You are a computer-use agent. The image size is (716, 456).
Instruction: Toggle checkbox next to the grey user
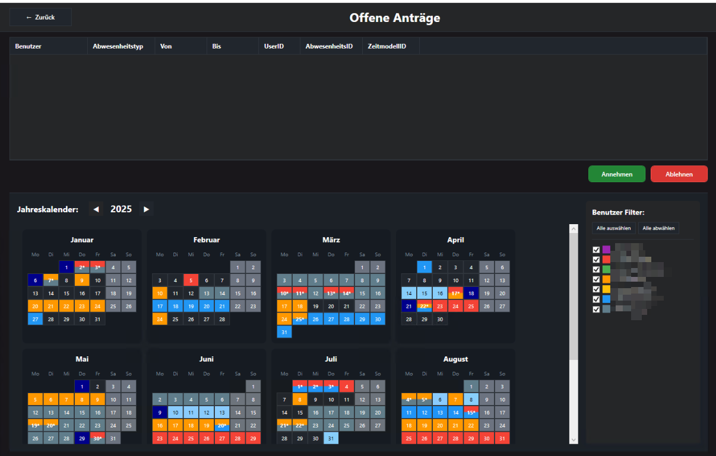[x=596, y=309]
